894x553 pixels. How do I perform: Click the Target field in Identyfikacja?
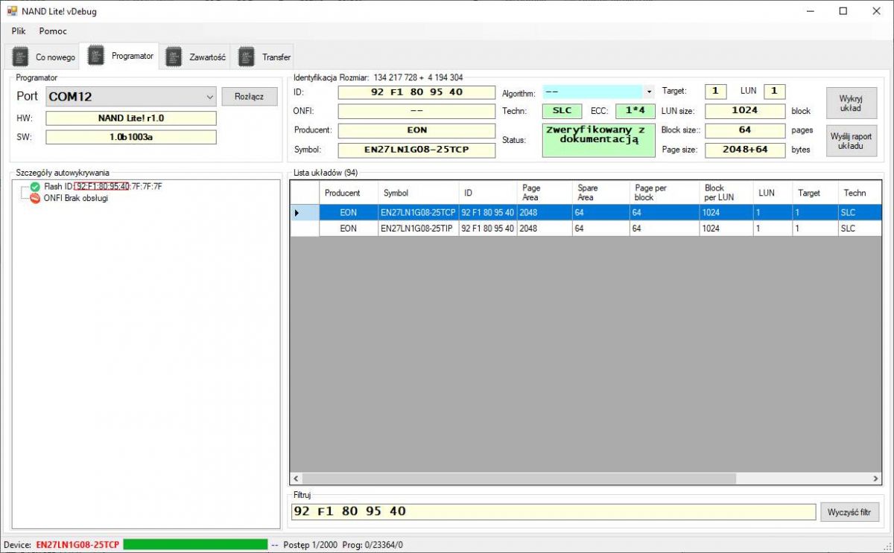click(715, 92)
